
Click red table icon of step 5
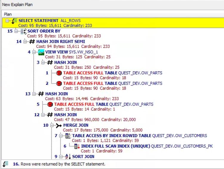50,105
